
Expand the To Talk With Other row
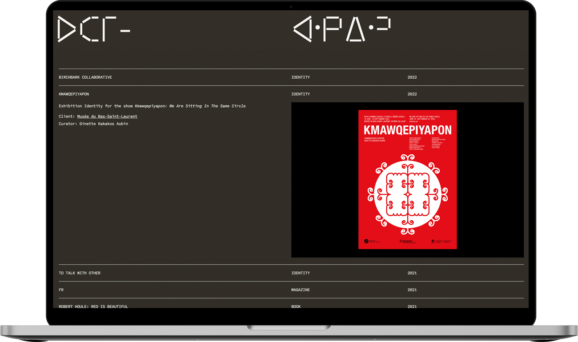pyautogui.click(x=291, y=273)
